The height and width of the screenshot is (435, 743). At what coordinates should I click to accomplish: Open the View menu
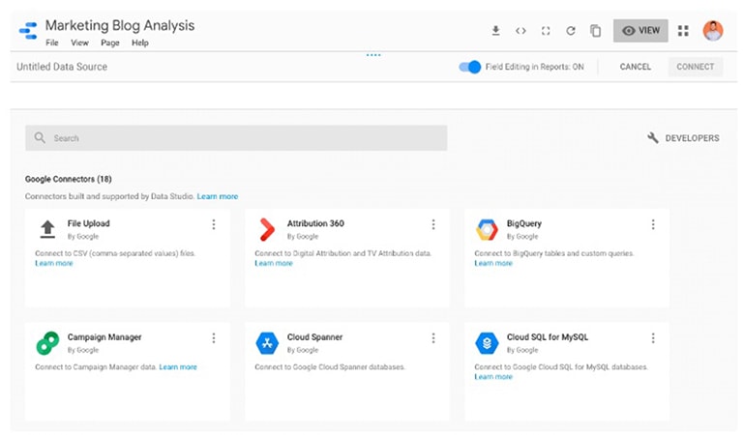[79, 43]
